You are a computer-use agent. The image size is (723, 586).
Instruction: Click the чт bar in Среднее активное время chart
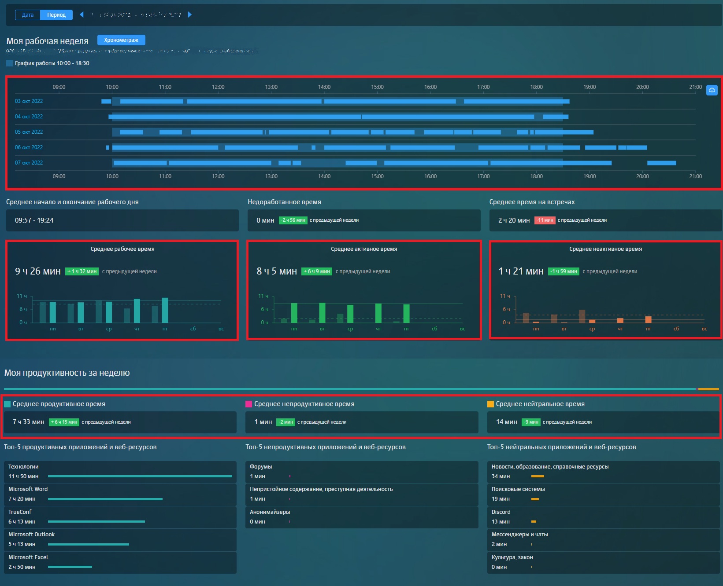378,313
